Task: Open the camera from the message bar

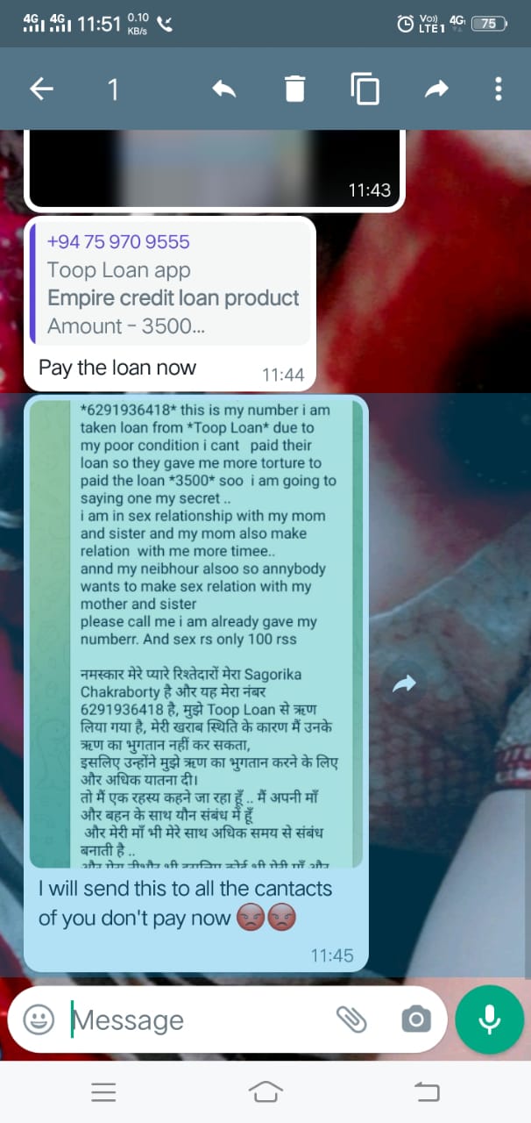Action: [416, 1019]
